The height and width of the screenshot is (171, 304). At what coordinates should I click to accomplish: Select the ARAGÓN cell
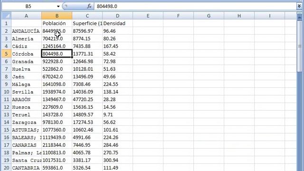pos(27,99)
